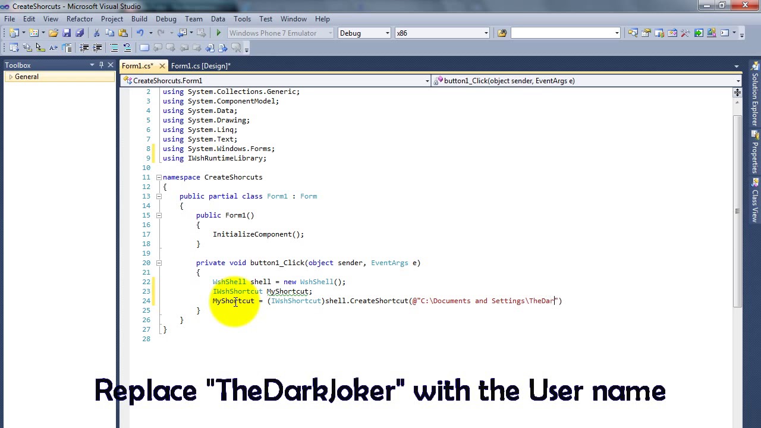This screenshot has width=761, height=428.
Task: Click the MyShortcut variable on line 23
Action: (287, 291)
